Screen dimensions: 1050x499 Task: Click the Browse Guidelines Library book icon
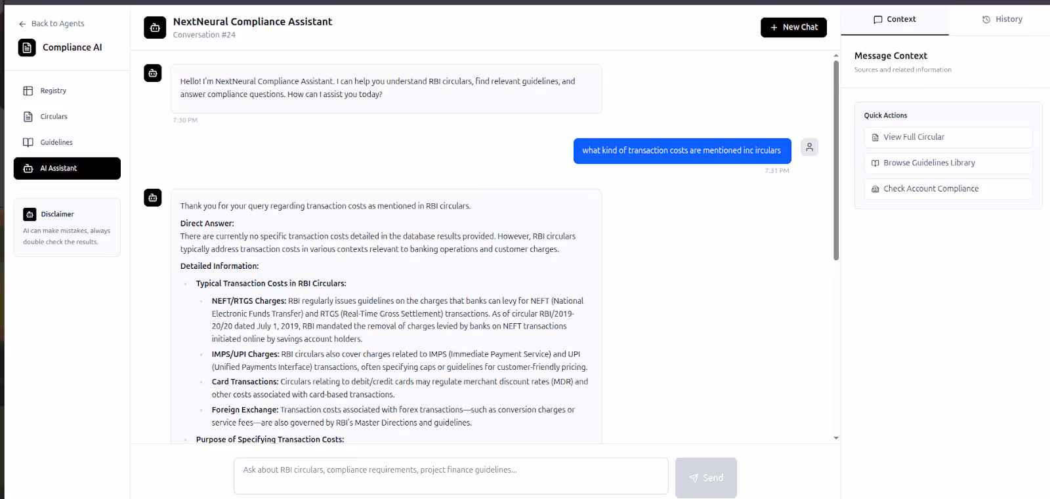click(875, 163)
